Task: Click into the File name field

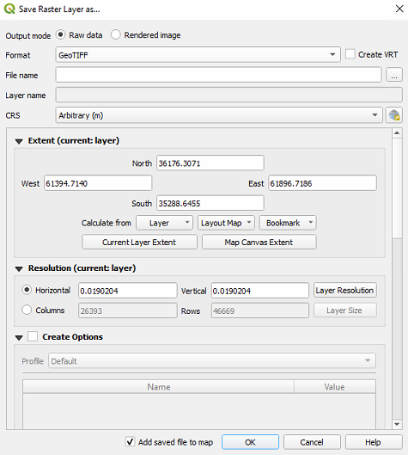Action: [218, 75]
